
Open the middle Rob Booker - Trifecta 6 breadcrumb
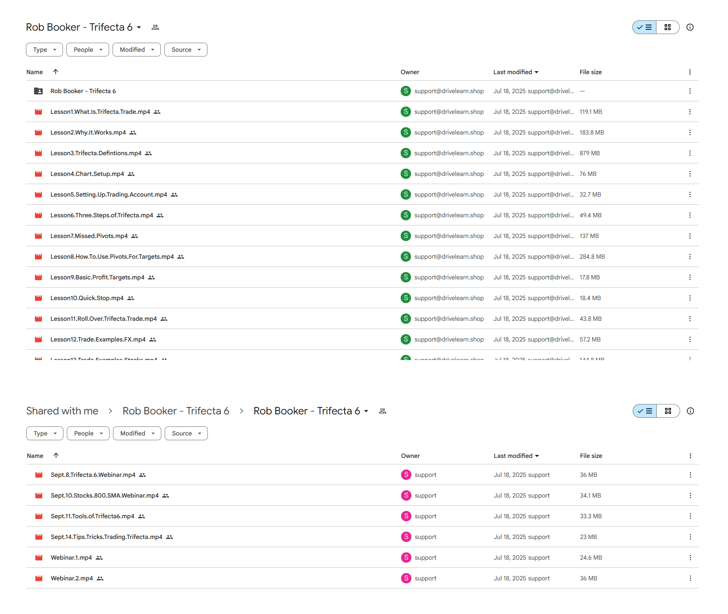coord(176,411)
